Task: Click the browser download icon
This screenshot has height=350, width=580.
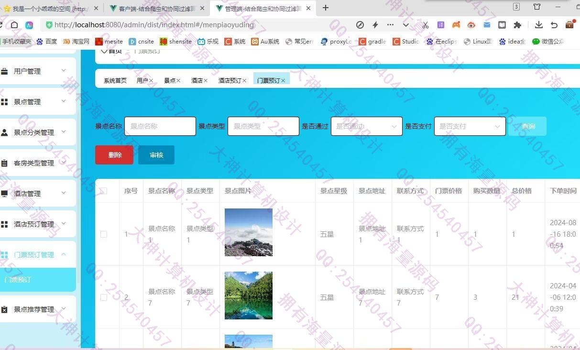Action: coord(539,25)
